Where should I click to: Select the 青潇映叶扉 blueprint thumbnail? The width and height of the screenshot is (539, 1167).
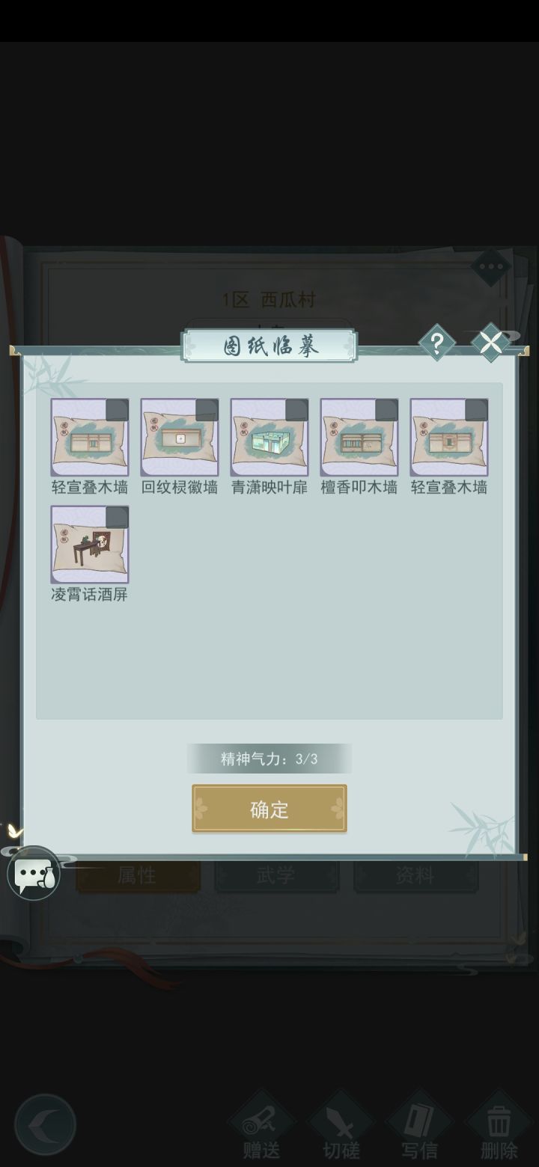pyautogui.click(x=269, y=438)
